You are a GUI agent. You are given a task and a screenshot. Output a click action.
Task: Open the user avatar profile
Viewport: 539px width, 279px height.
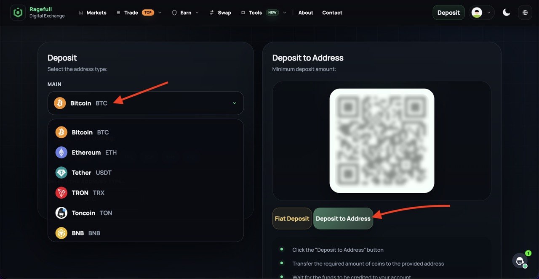pos(477,13)
